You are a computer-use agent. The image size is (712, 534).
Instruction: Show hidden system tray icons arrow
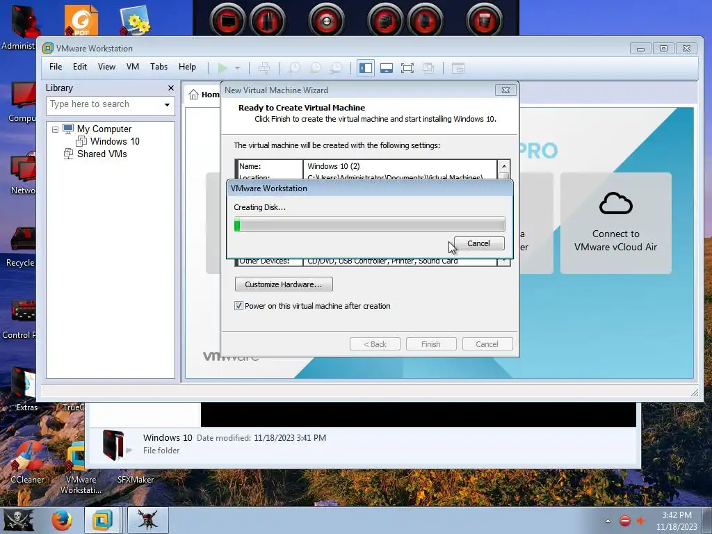[x=608, y=521]
